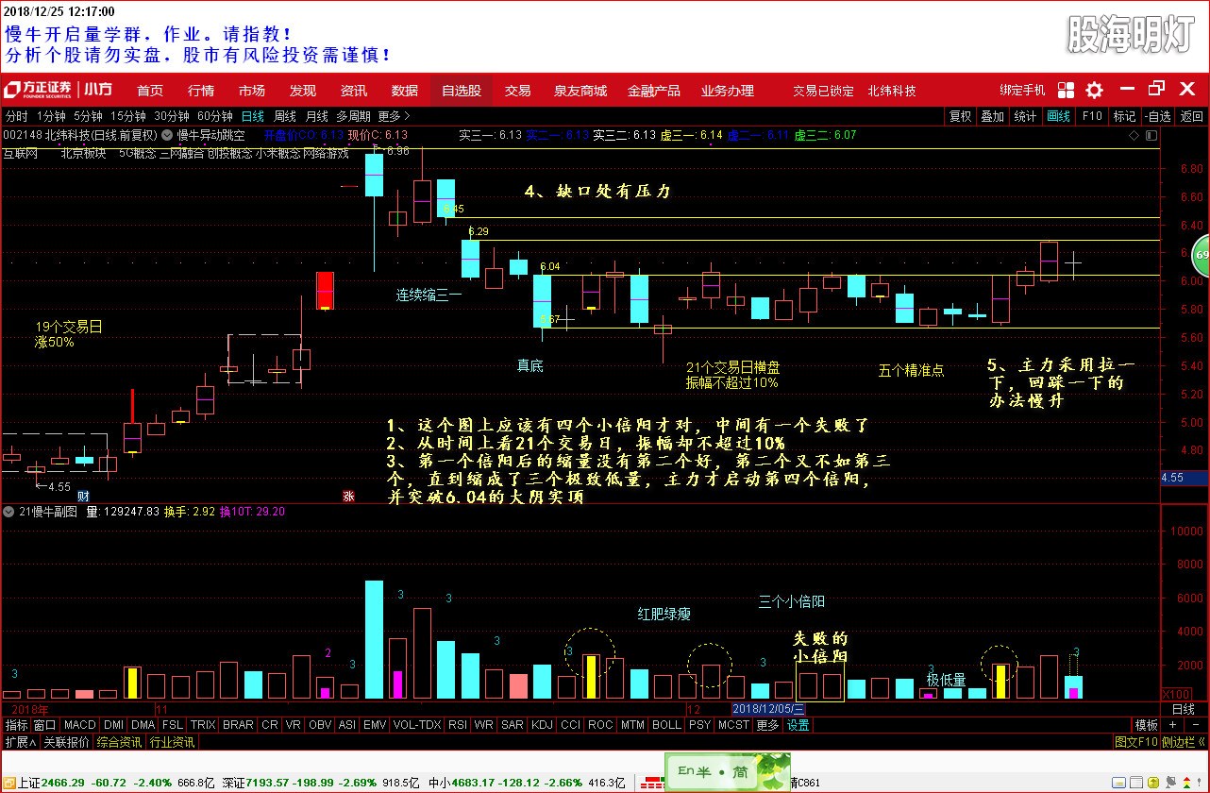Toggle the 统计 statistics option
The width and height of the screenshot is (1210, 793).
coord(1025,116)
